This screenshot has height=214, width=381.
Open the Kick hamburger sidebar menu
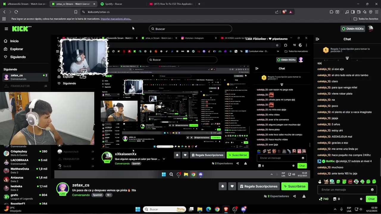[x=6, y=29]
